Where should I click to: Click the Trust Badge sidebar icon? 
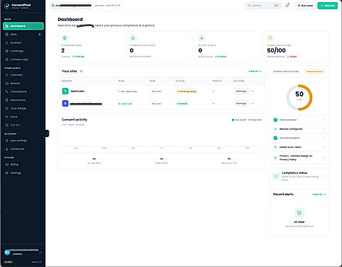[x=7, y=108]
